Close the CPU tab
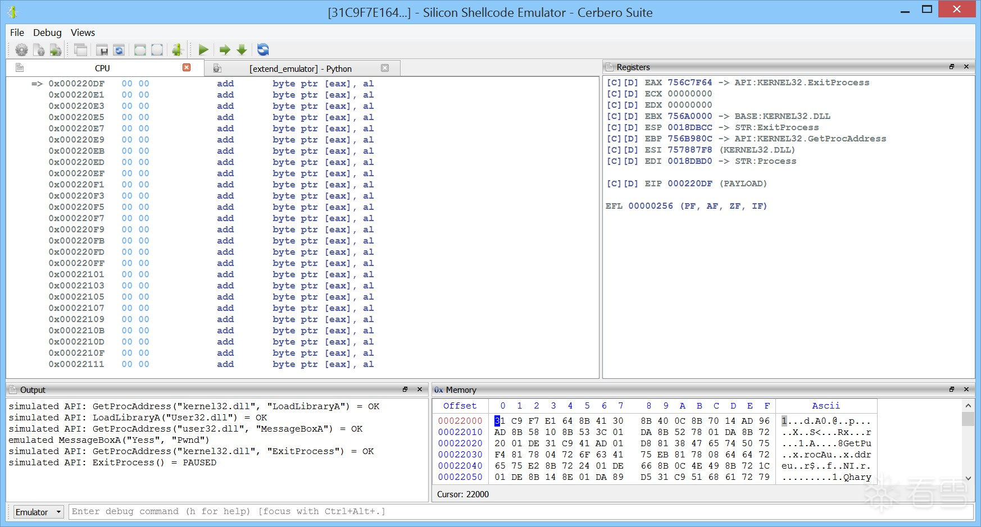The width and height of the screenshot is (981, 527). (187, 67)
